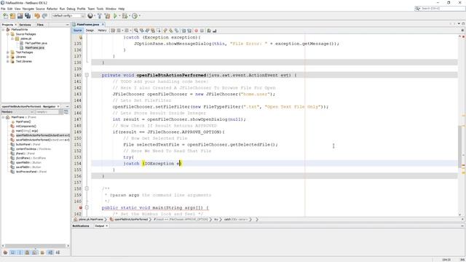Toggle Show Fields filter in Navigator
466x262 pixels.
coord(12,253)
